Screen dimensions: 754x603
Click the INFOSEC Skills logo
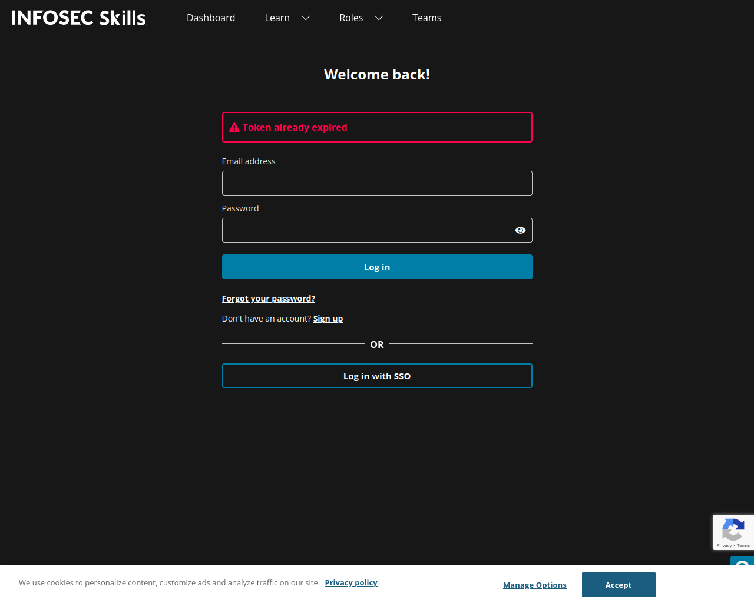click(x=78, y=18)
